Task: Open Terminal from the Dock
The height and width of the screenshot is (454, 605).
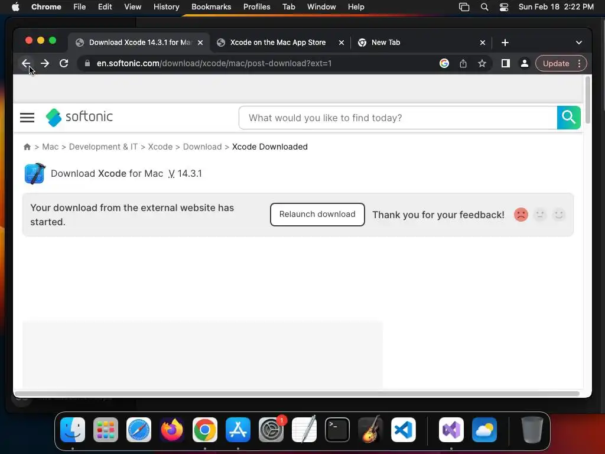Action: [337, 430]
